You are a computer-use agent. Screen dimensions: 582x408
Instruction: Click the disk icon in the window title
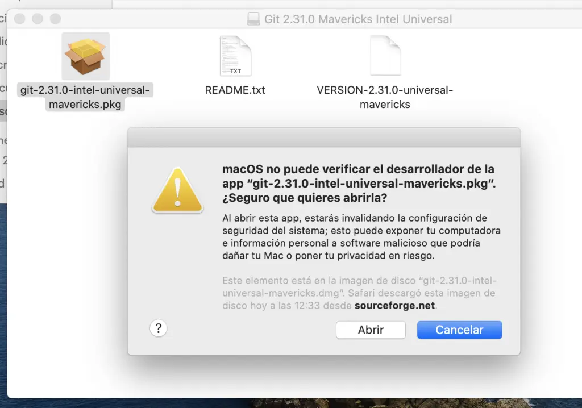pos(253,19)
